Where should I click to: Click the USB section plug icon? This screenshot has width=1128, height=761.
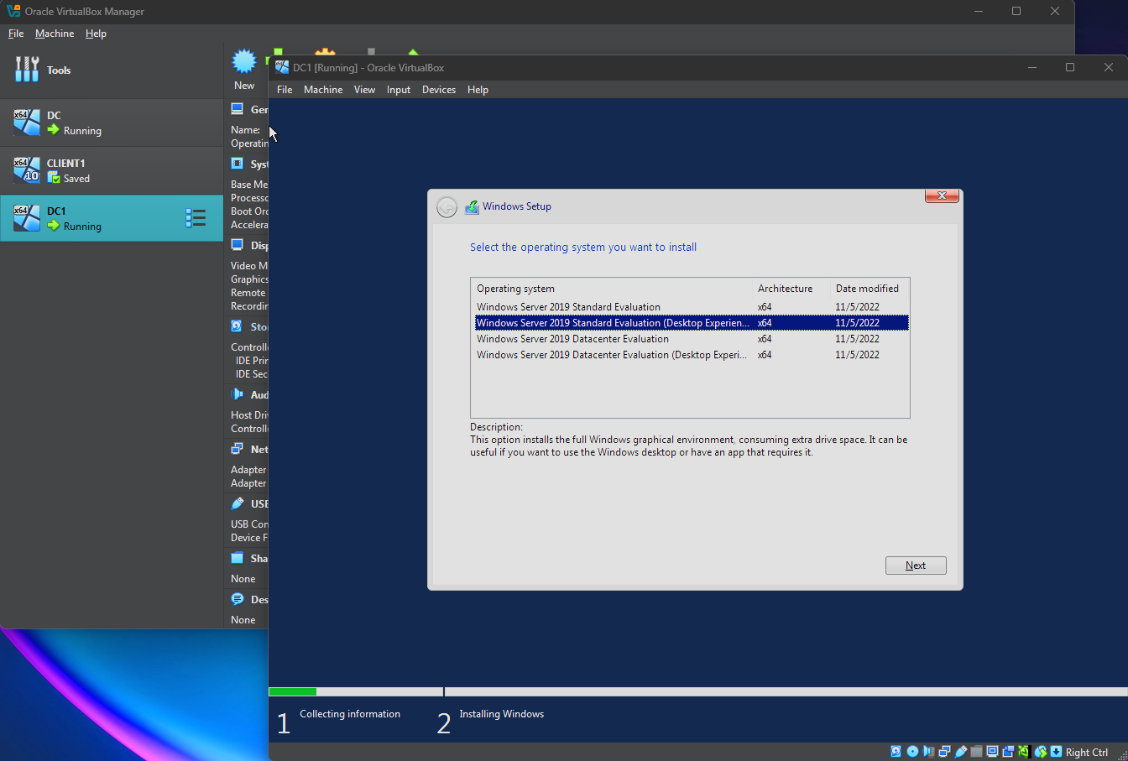[238, 503]
